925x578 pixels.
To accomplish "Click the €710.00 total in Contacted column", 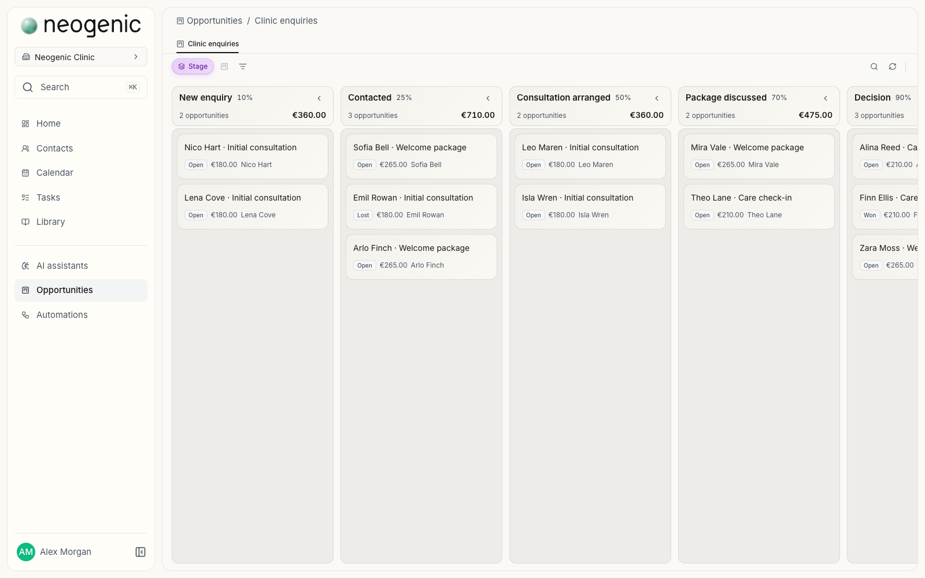I will tap(478, 115).
